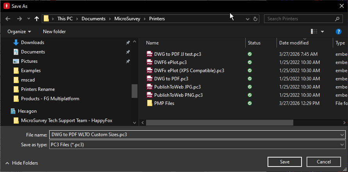This screenshot has height=172, width=348.
Task: Unpin Documents from quick access pin
Action: 128,52
